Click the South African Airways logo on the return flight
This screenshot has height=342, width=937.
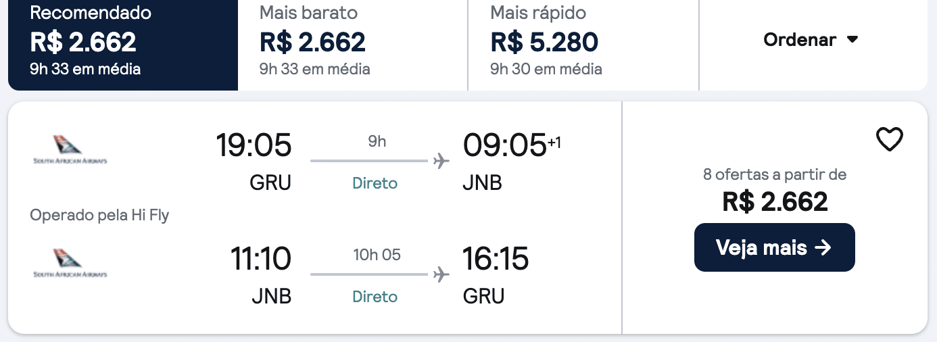70,263
